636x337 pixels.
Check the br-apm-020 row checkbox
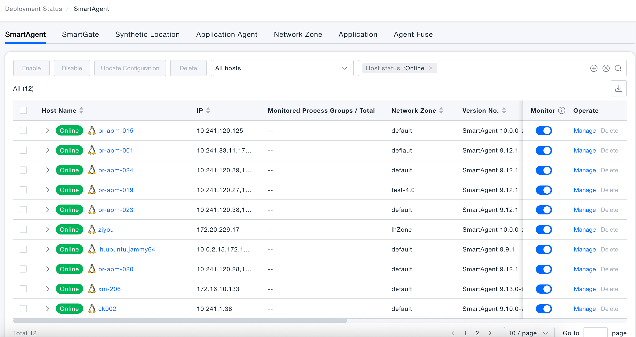click(23, 269)
